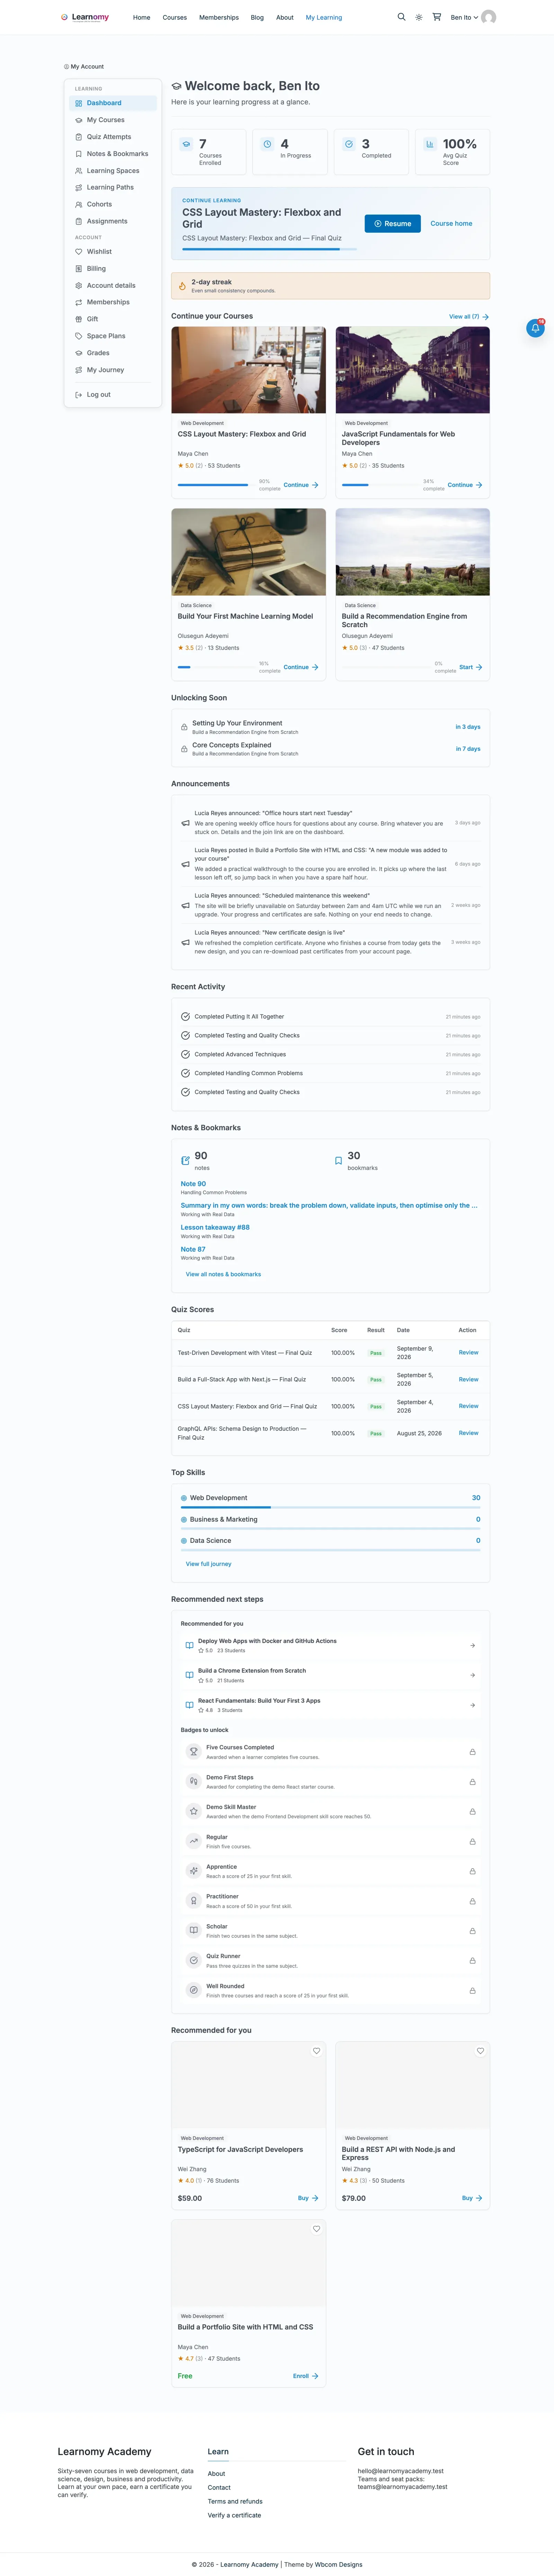Wishlist heart on Build a Portfolio Site
The width and height of the screenshot is (554, 2576).
[316, 2229]
